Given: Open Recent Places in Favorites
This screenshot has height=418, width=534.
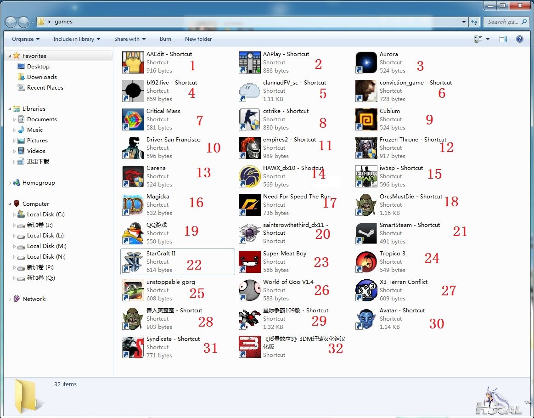Looking at the screenshot, I should pyautogui.click(x=45, y=88).
